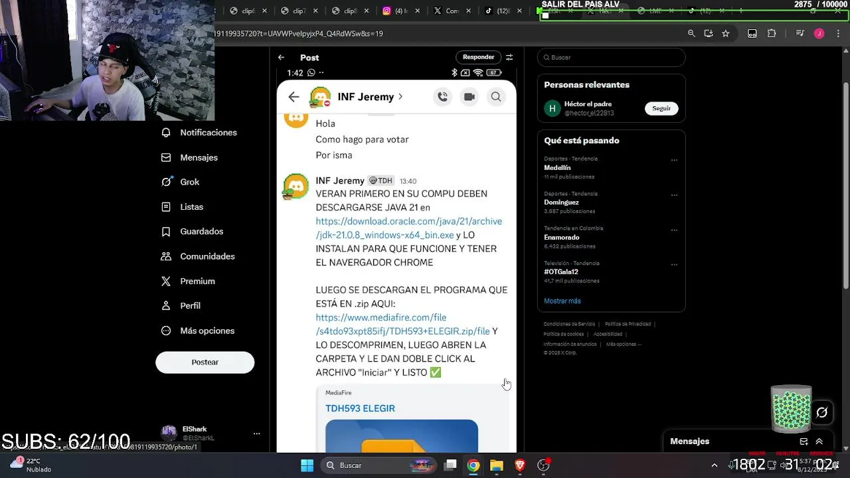Click the Accesibilidad footer link
The height and width of the screenshot is (478, 850).
[x=608, y=334]
